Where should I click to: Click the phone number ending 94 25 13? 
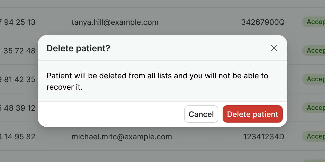point(19,22)
